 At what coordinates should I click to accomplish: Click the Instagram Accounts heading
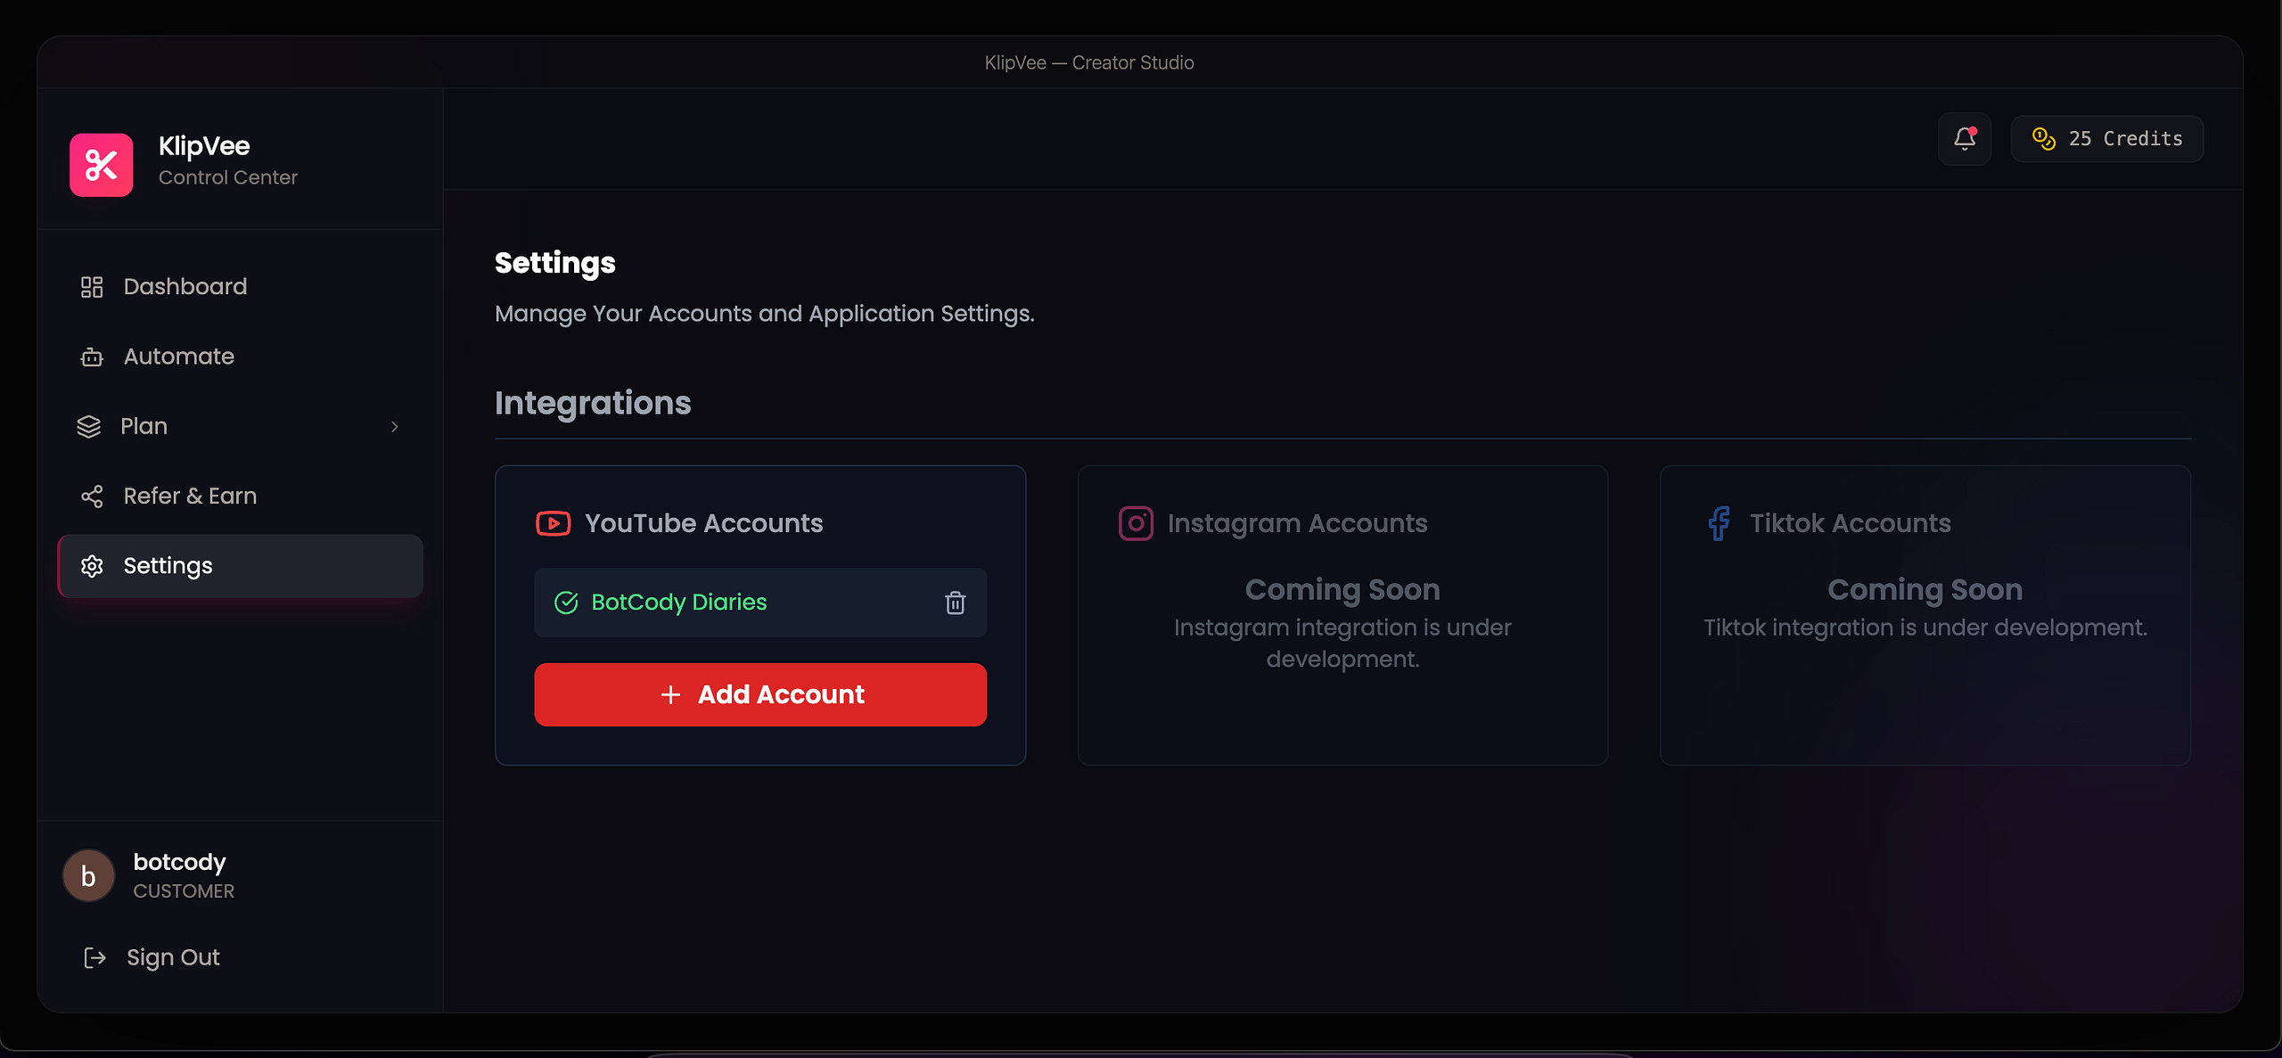click(x=1298, y=523)
